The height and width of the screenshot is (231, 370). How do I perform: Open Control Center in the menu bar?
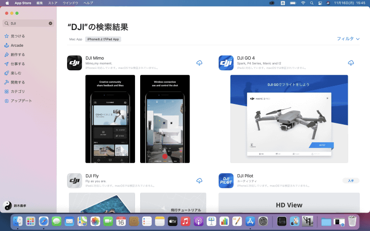[320, 3]
